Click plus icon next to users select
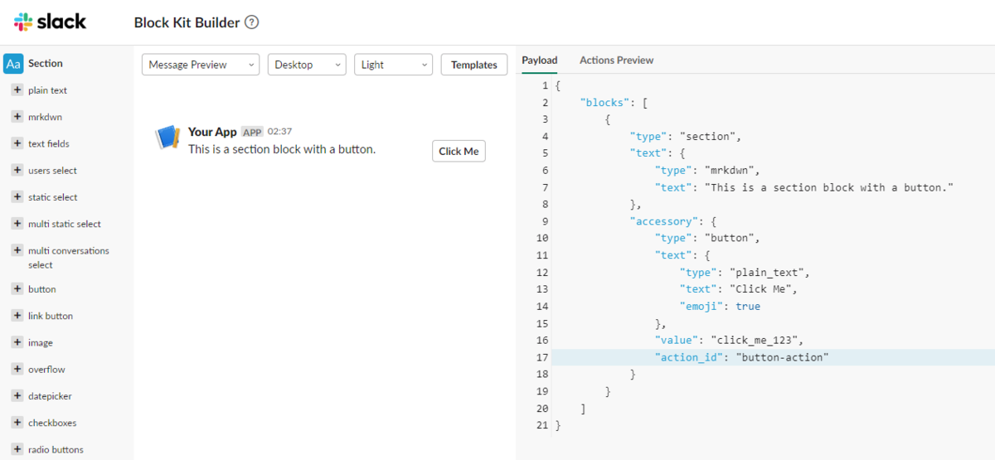This screenshot has width=995, height=460. (17, 170)
